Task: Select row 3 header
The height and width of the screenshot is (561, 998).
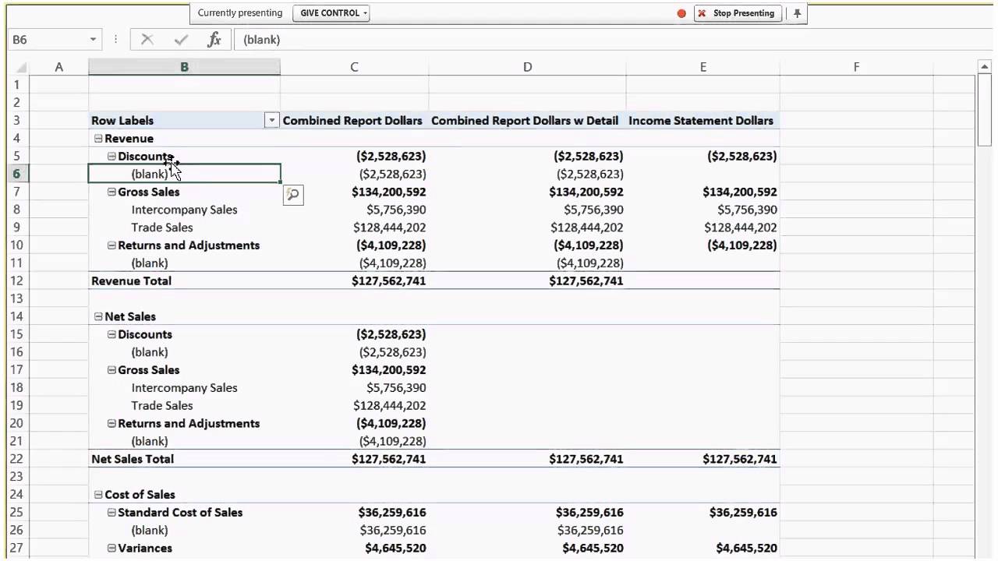Action: (16, 121)
